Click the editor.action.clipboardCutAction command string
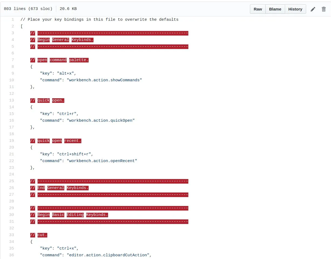Screen dimensions: 331x259 point(108,255)
